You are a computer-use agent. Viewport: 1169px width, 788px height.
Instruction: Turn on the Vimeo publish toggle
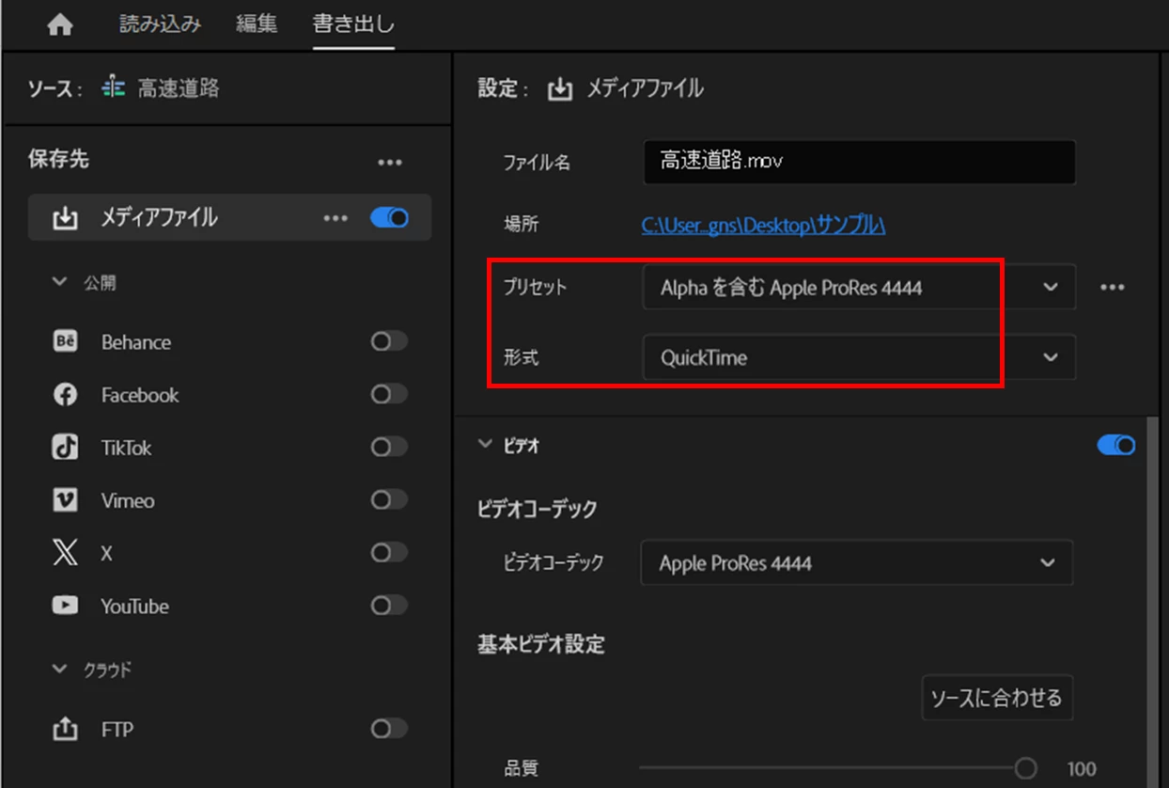tap(389, 499)
